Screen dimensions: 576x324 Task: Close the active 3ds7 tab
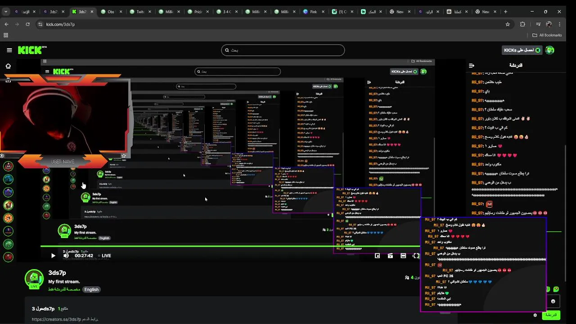coord(92,12)
